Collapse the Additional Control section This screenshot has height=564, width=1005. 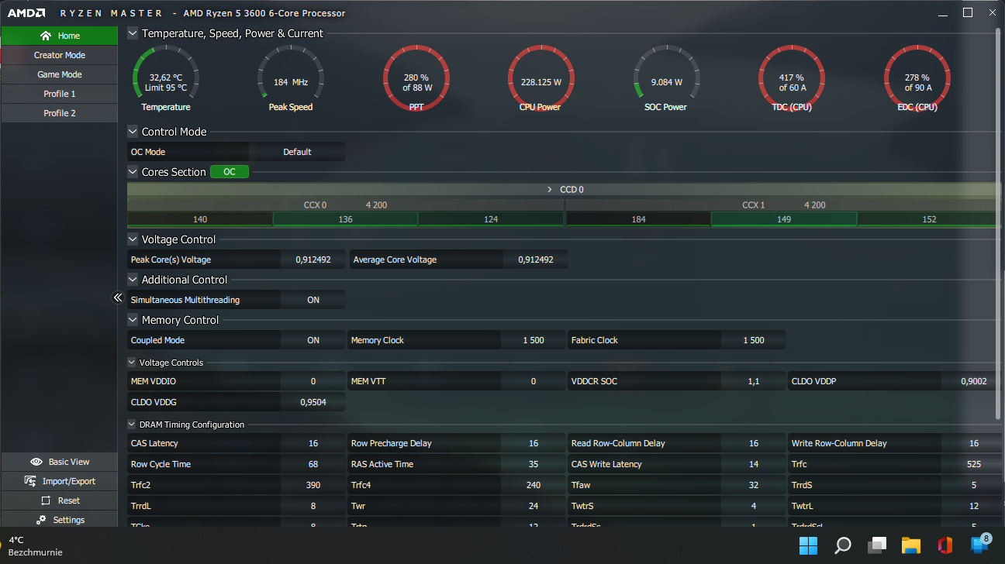(133, 280)
